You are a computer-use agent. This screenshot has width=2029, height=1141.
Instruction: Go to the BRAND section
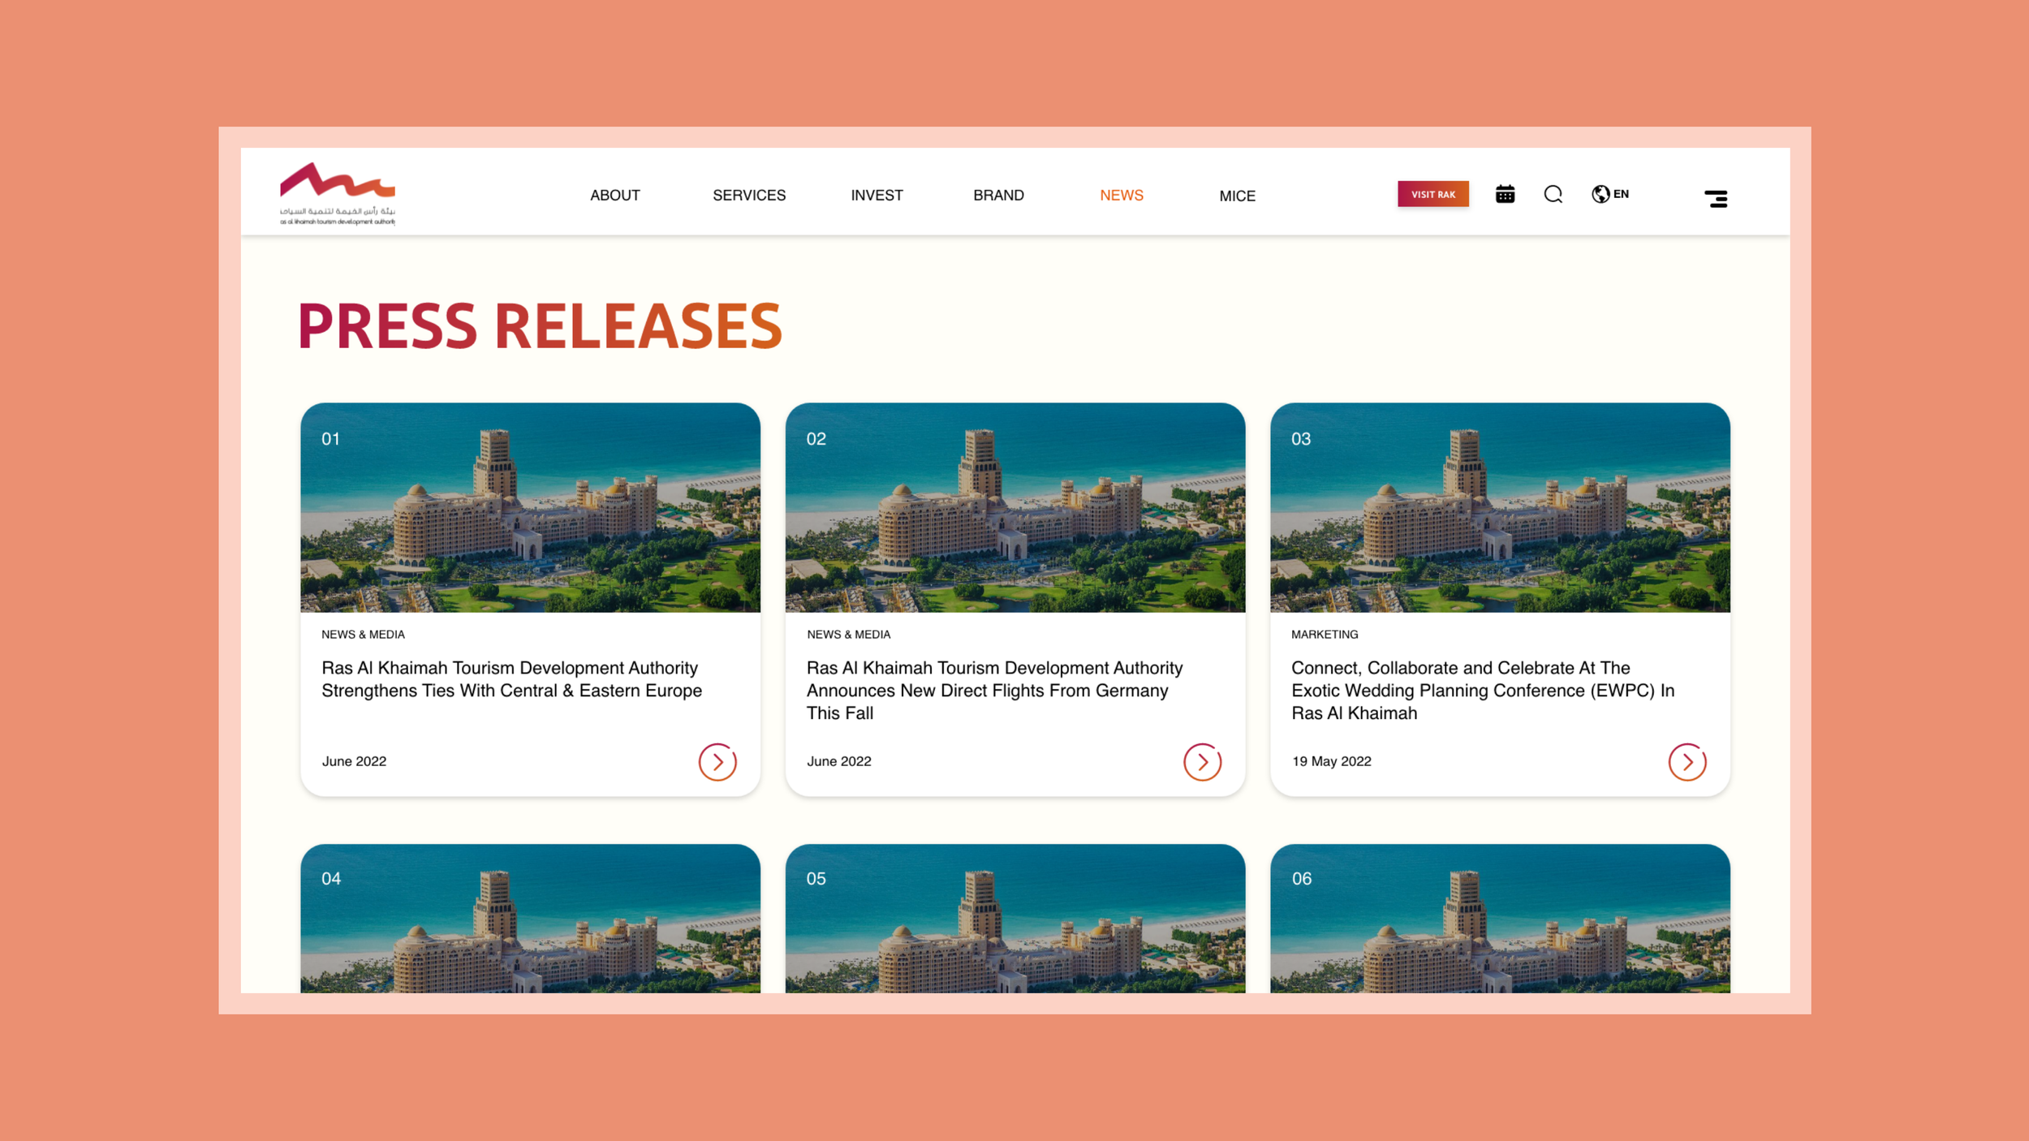pos(998,196)
